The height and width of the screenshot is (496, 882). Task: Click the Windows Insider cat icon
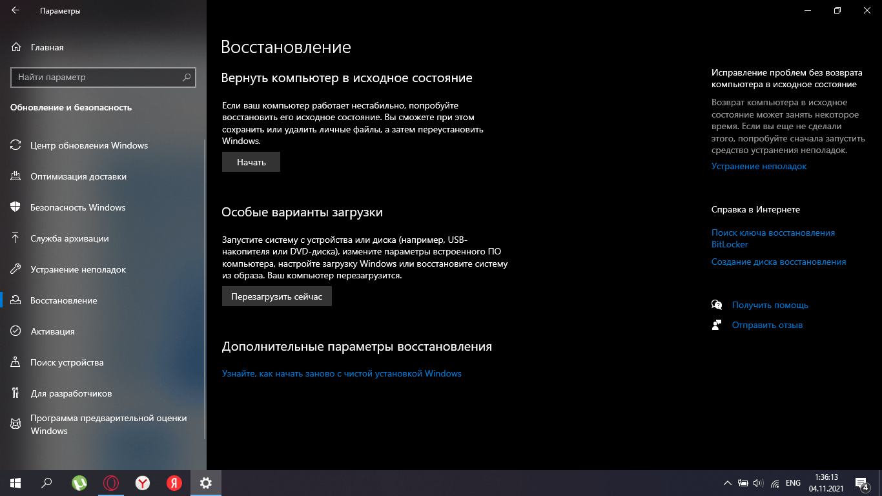[x=16, y=424]
